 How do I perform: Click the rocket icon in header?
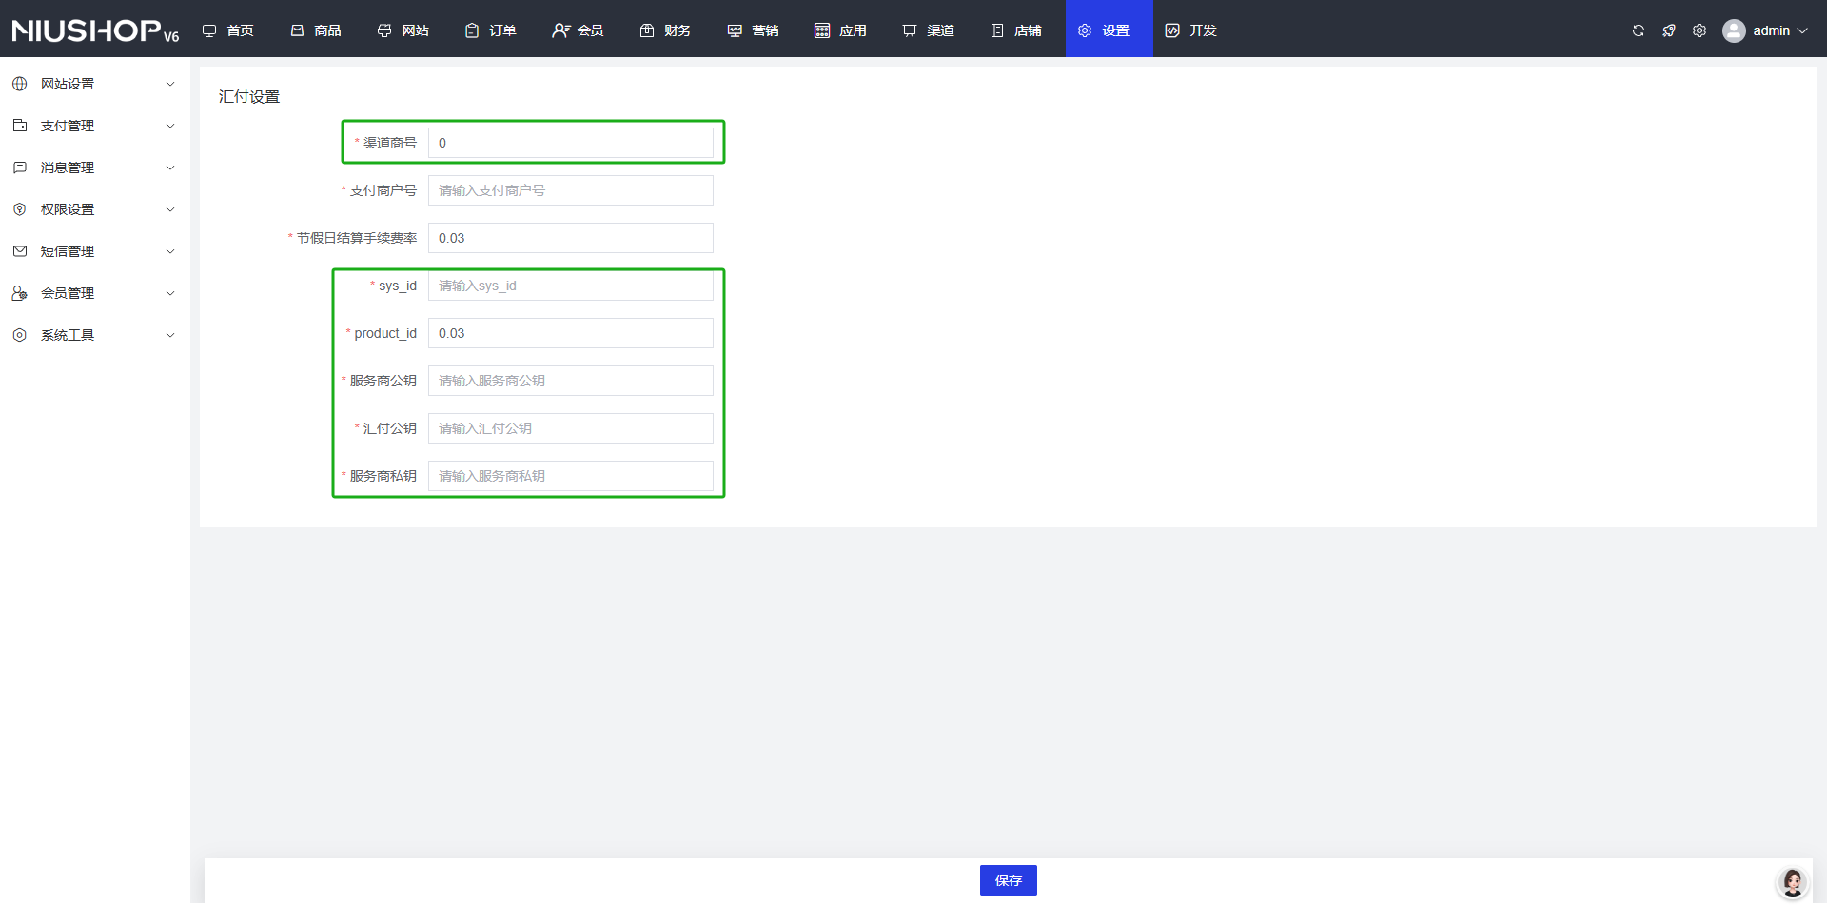coord(1668,30)
